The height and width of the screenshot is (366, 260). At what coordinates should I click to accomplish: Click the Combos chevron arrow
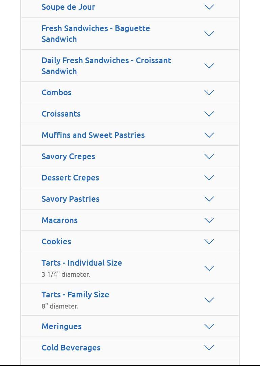click(209, 93)
